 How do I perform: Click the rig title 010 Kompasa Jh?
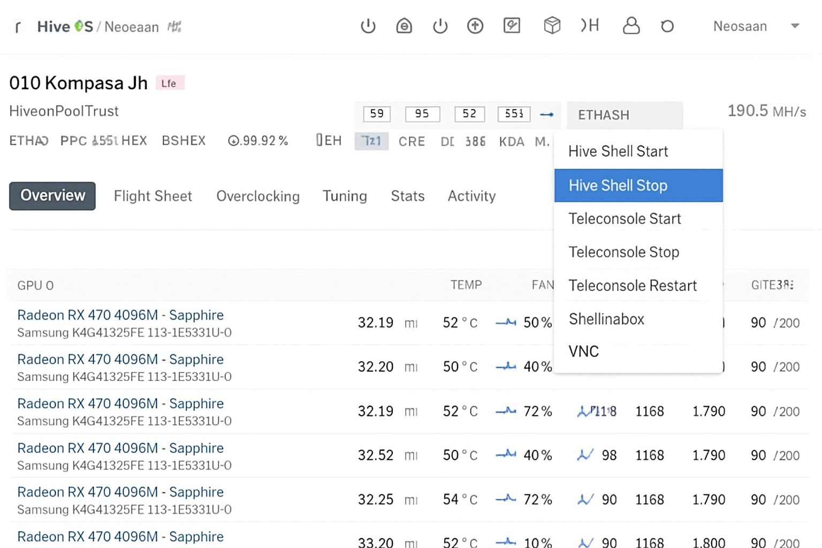click(79, 83)
